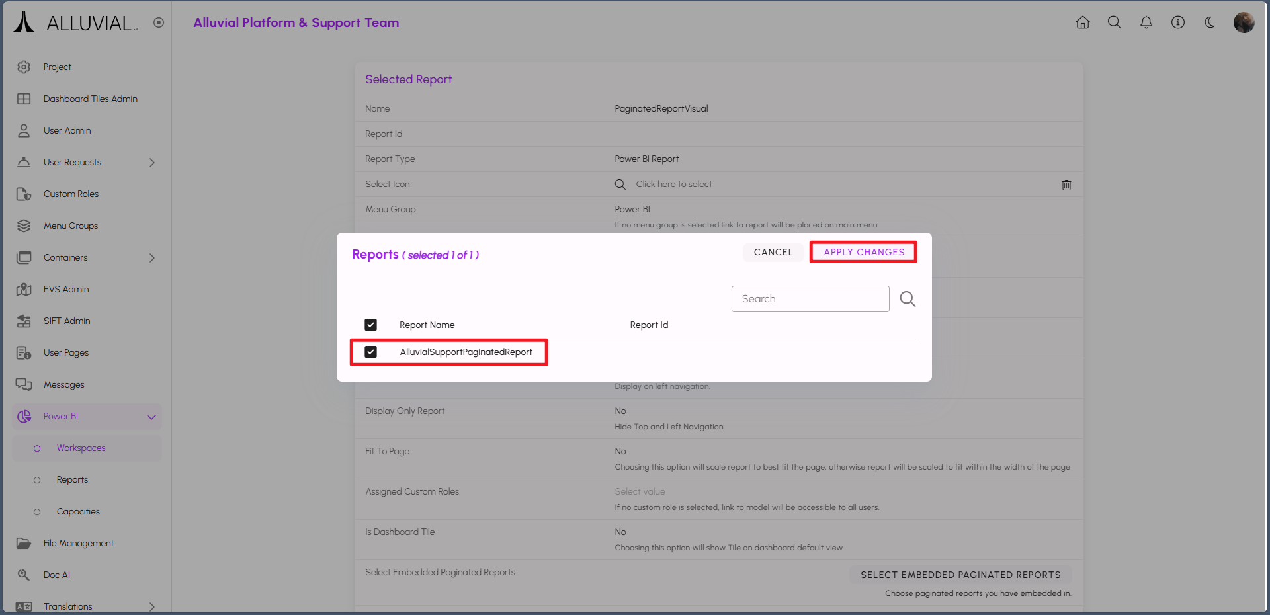This screenshot has width=1270, height=615.
Task: Click the magnifier icon beside Search field
Action: [x=908, y=299]
